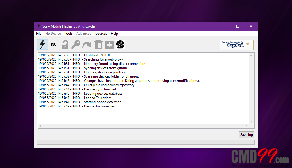Click the log scroll up arrow
This screenshot has height=168, width=292.
click(251, 55)
